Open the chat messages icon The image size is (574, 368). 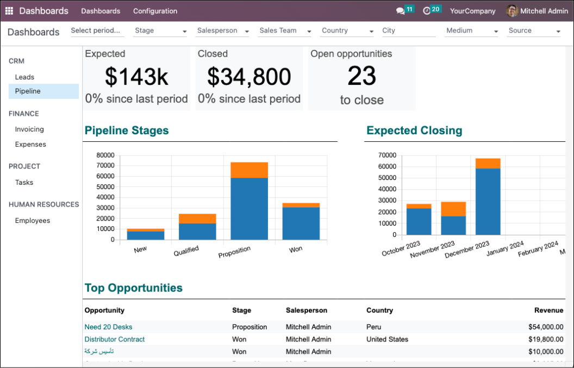point(401,11)
